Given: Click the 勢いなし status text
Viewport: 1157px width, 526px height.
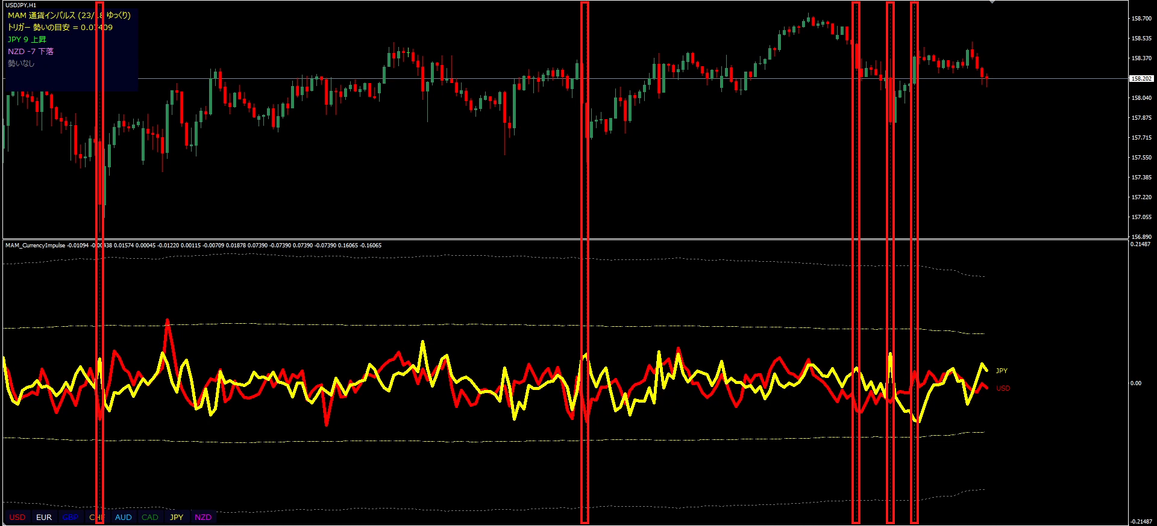Looking at the screenshot, I should coord(21,63).
